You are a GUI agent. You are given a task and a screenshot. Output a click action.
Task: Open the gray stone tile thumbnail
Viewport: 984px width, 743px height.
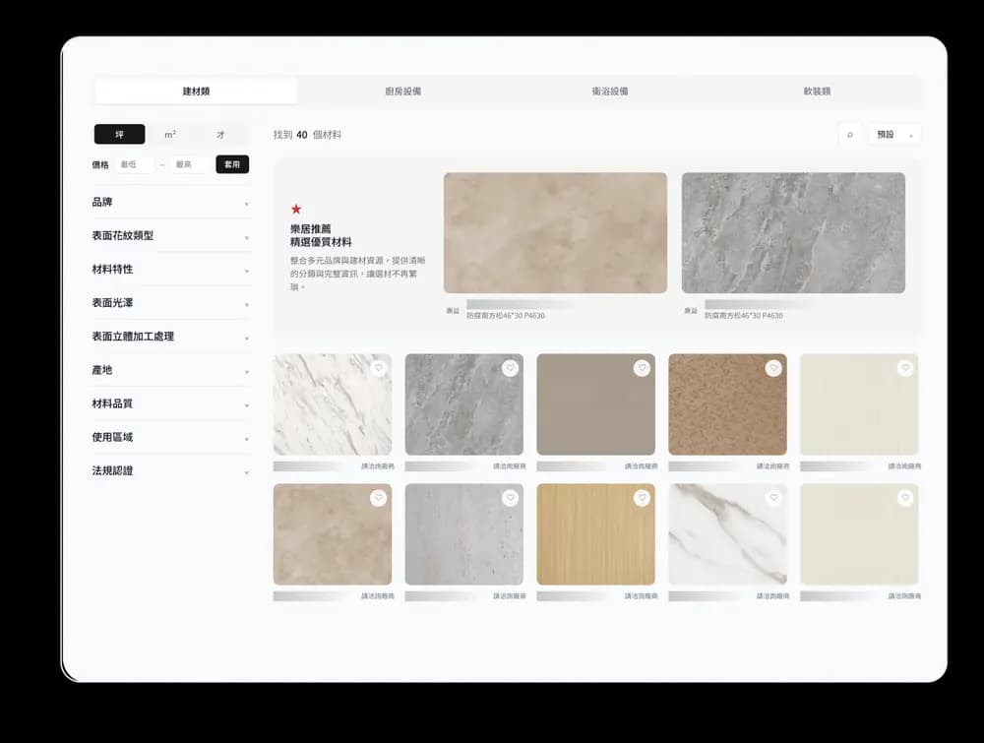464,404
